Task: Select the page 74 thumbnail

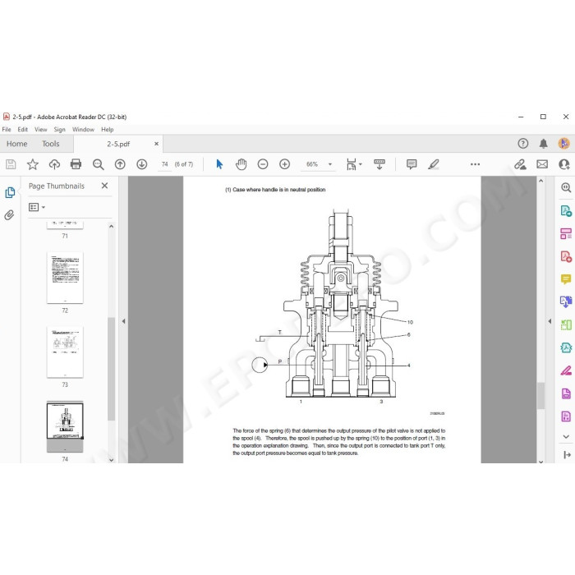Action: [x=65, y=426]
